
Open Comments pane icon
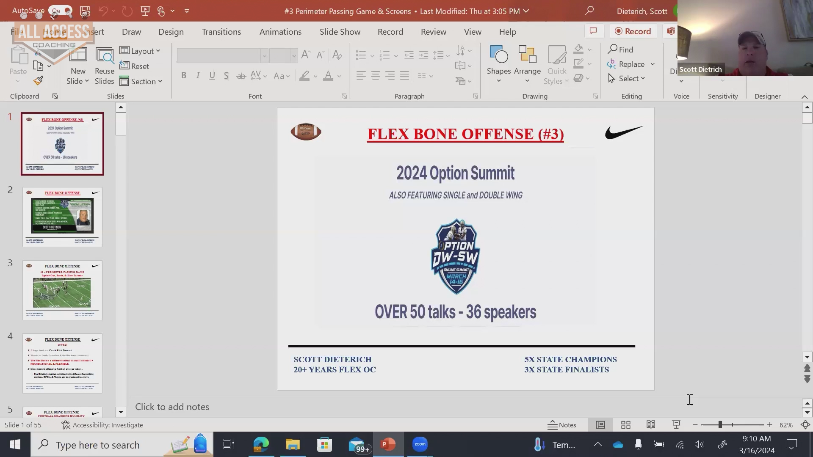(x=593, y=31)
